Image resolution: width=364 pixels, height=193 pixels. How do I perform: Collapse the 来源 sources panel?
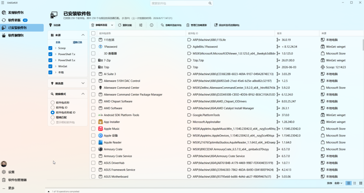pyautogui.click(x=83, y=35)
